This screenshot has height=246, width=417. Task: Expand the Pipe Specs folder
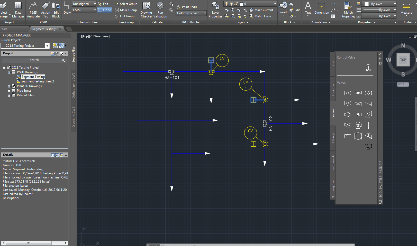tap(9, 91)
